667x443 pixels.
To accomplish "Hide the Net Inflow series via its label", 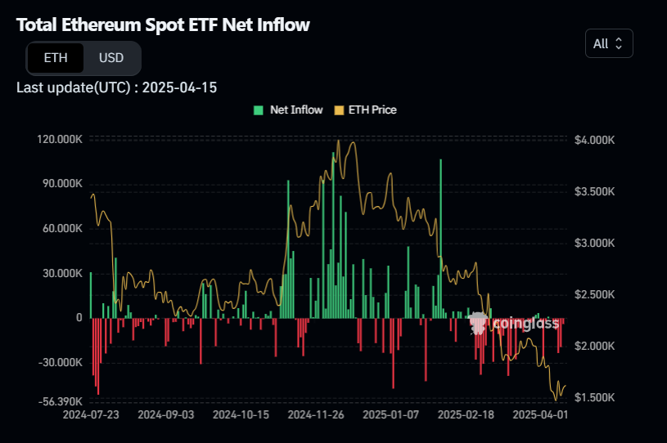I will [x=295, y=110].
